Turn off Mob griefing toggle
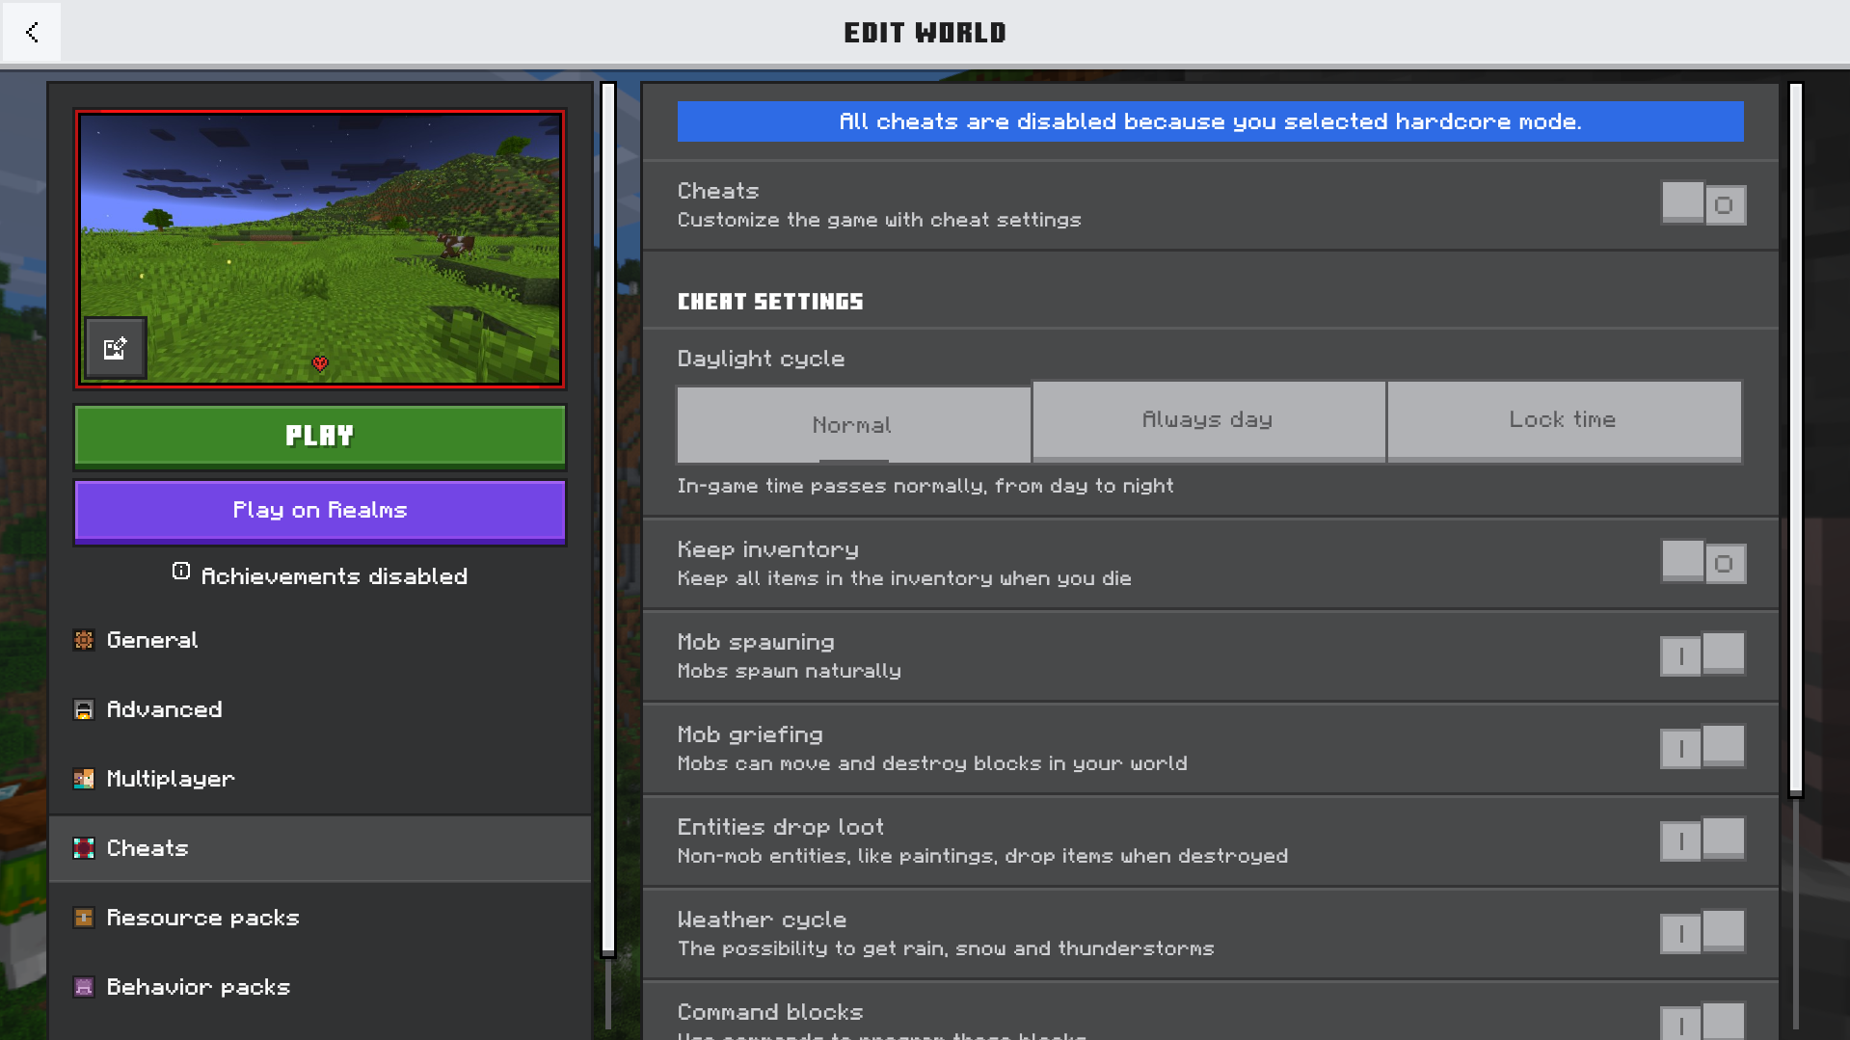This screenshot has width=1850, height=1040. pyautogui.click(x=1703, y=748)
